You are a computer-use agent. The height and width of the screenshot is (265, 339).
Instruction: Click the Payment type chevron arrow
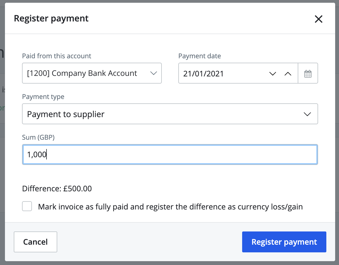(307, 114)
